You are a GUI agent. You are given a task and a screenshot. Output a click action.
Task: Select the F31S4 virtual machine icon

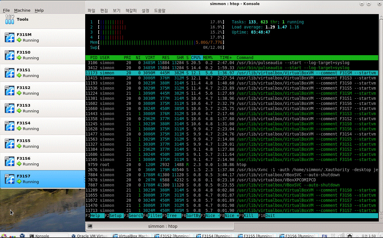[x=10, y=126]
